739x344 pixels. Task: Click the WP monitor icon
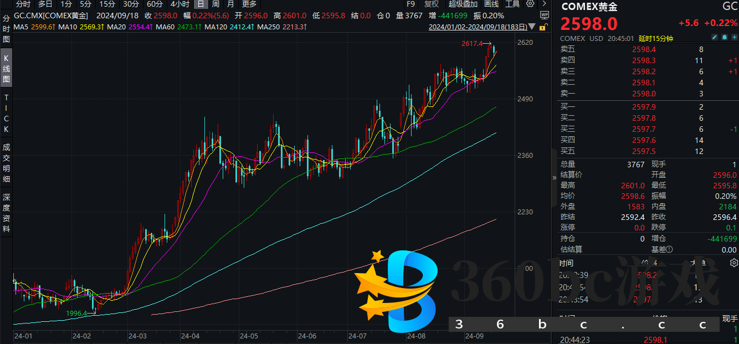coord(544,16)
